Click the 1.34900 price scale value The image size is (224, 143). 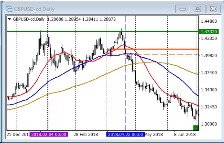[209, 90]
